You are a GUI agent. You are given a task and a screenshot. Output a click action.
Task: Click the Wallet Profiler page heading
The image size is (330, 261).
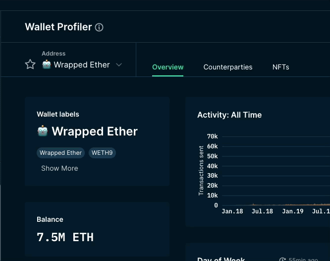pos(58,27)
